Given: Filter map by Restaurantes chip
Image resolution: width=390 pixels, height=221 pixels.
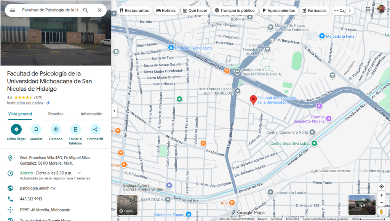Looking at the screenshot, I should 134,11.
